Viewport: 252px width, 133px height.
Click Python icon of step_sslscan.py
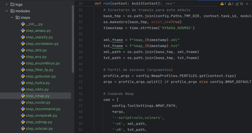[23, 128]
